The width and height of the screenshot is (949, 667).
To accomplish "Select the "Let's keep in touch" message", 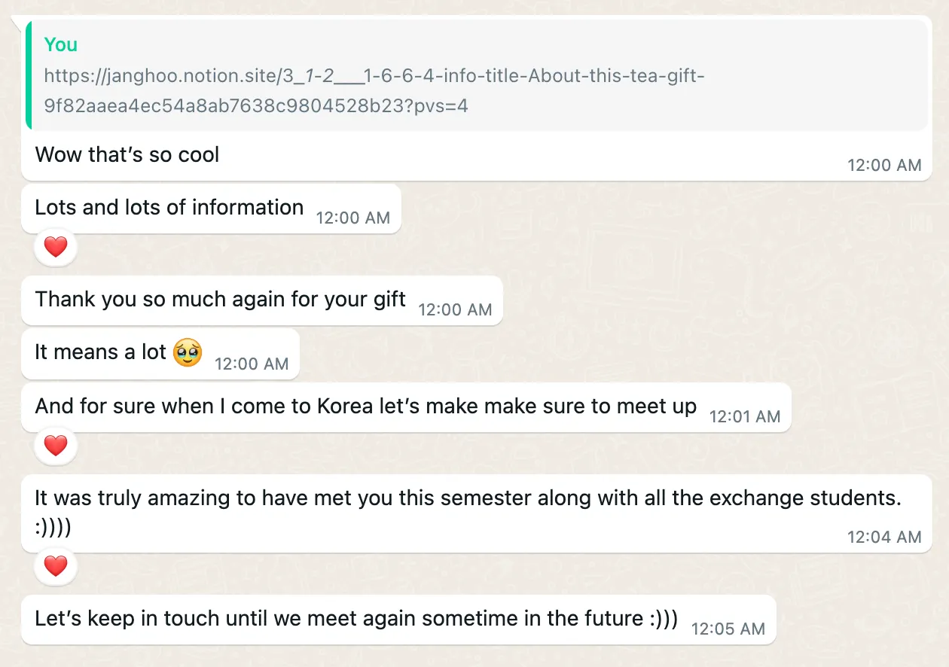I will coord(356,619).
